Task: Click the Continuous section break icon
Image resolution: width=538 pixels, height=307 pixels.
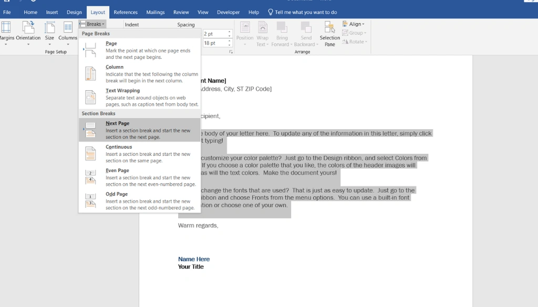Action: 90,153
